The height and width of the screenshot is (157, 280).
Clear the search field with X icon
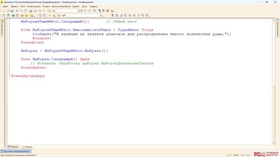81,11
